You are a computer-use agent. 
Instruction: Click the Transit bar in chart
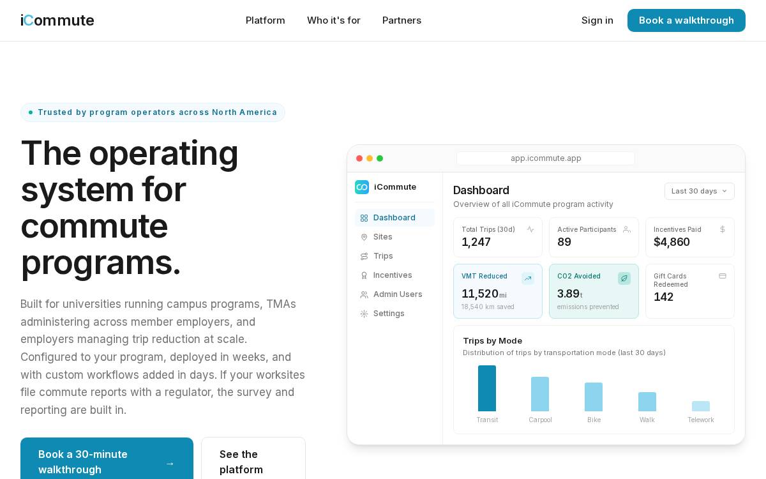pos(487,388)
